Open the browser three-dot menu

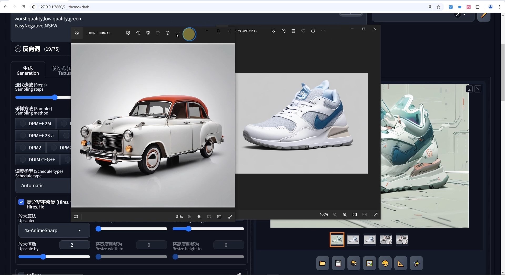pyautogui.click(x=499, y=7)
